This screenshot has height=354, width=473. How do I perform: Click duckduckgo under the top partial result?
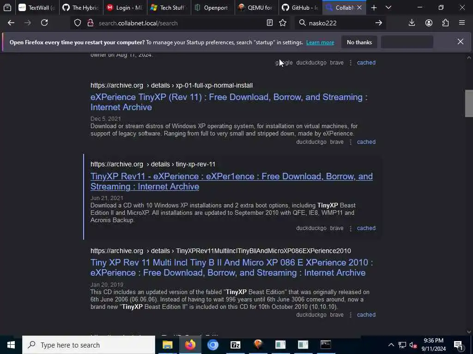coord(311,63)
